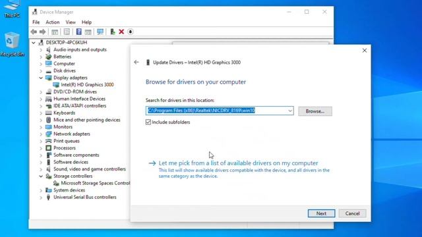Click the Action pane toolbar icon beside the help icon

tap(88, 32)
